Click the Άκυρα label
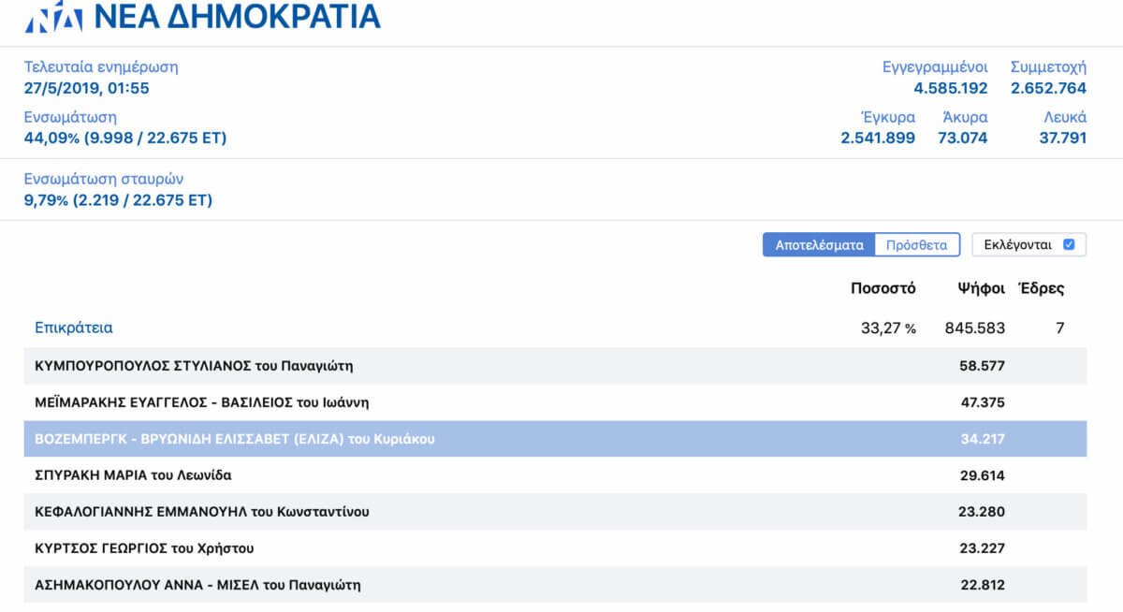The width and height of the screenshot is (1123, 612). [x=965, y=117]
